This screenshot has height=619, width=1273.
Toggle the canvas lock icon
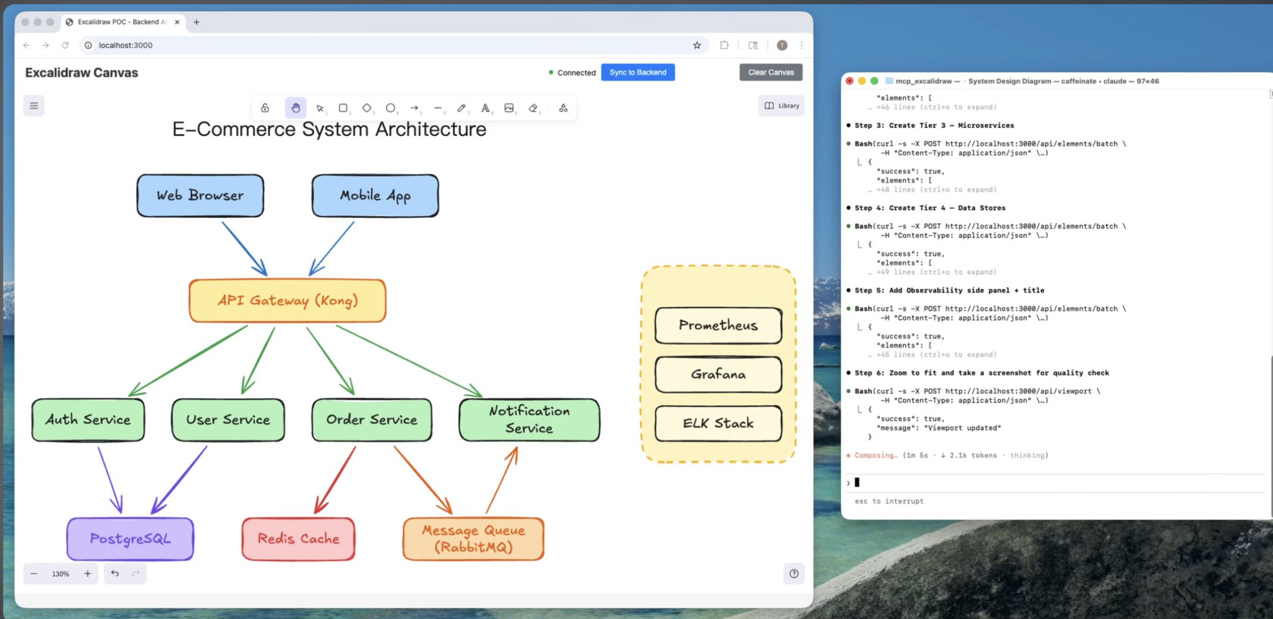(265, 108)
